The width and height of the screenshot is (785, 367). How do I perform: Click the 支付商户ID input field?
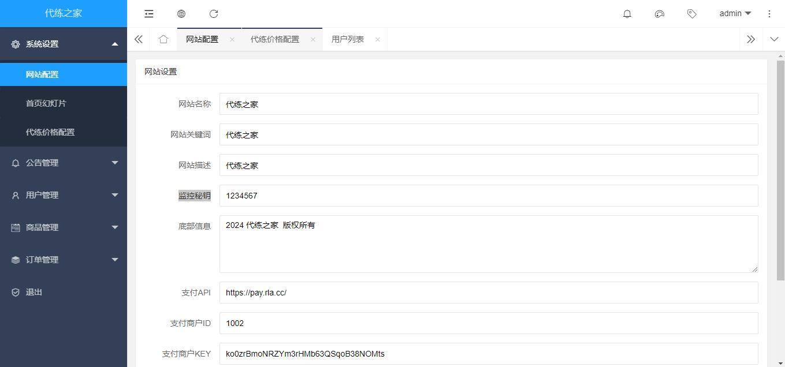(489, 323)
